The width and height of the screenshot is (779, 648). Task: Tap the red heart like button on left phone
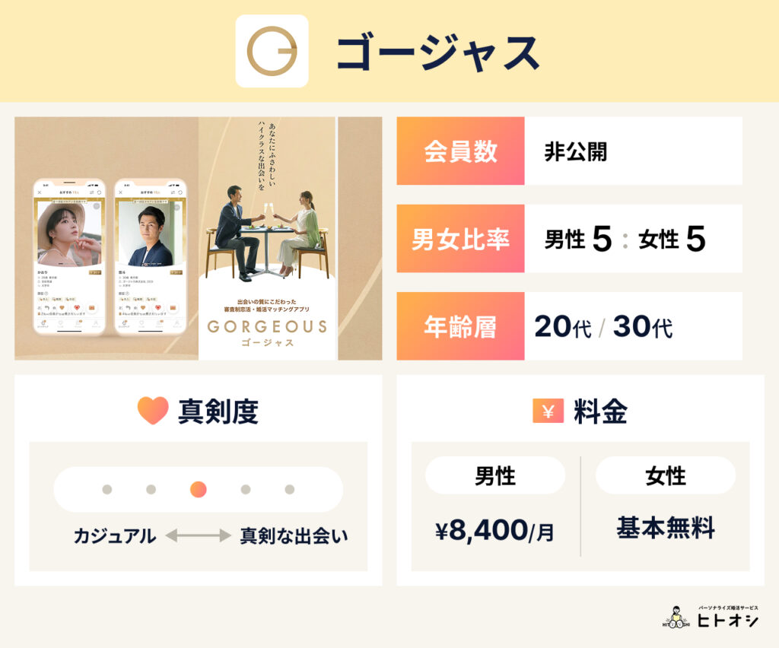76,307
